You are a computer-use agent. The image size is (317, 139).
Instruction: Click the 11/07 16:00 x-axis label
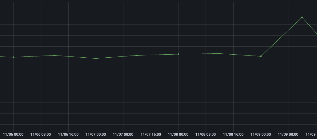(151, 134)
